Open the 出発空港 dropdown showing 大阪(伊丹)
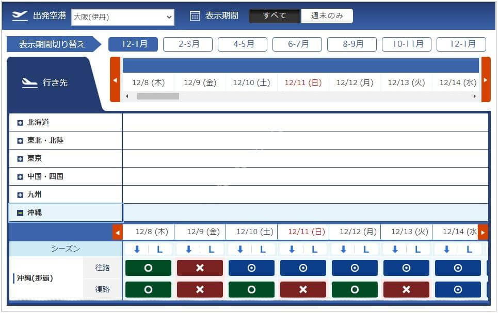 coord(123,17)
